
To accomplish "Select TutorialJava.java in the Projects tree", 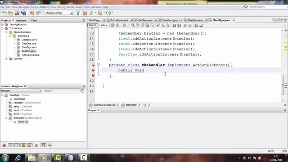I will pos(30,55).
